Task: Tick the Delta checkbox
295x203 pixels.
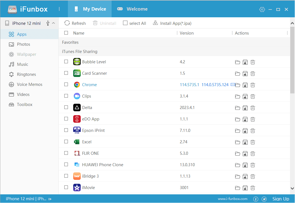Action: coord(66,107)
